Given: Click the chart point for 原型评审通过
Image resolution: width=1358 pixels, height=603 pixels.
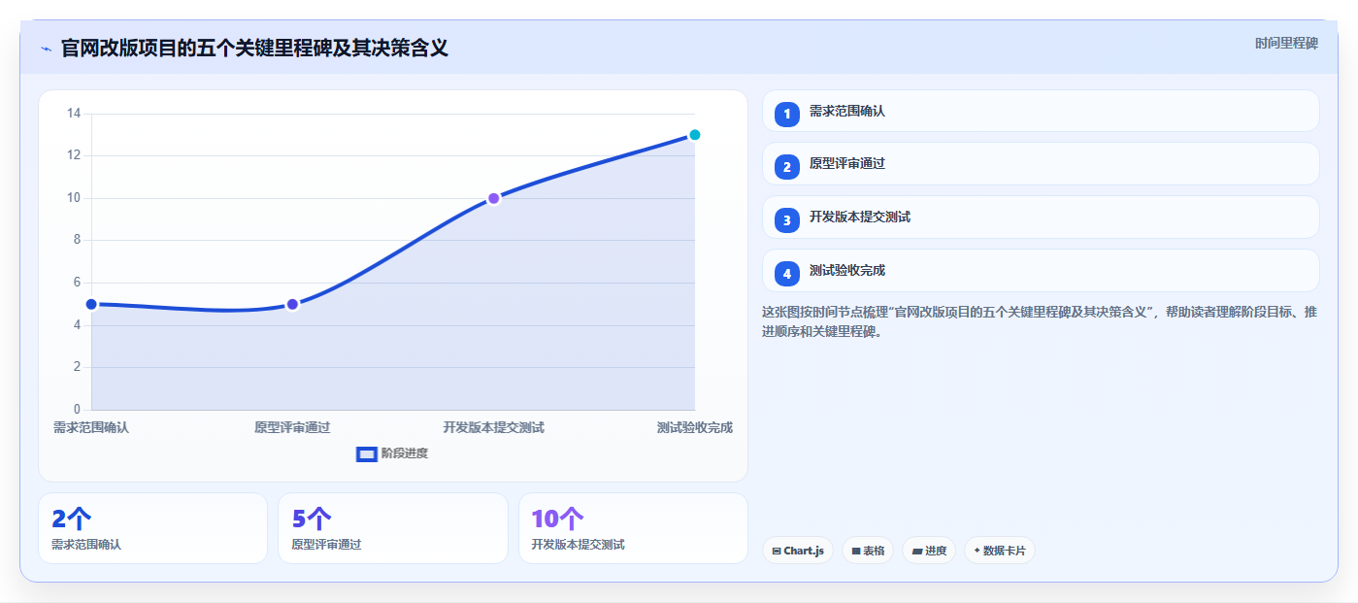Looking at the screenshot, I should (x=292, y=304).
